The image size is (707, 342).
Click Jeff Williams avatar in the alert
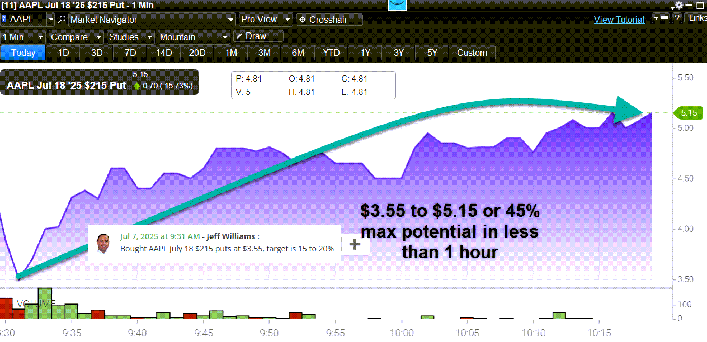104,243
